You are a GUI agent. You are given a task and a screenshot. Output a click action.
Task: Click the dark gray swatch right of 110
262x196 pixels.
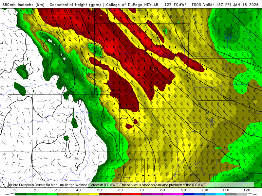coord(231,194)
